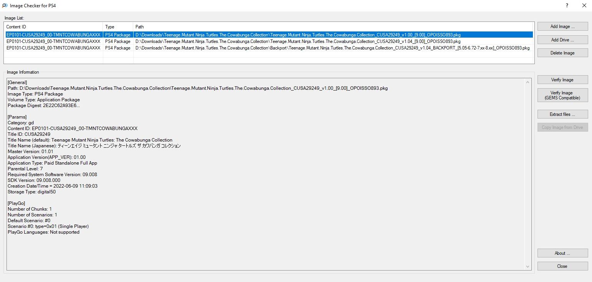The height and width of the screenshot is (282, 592).
Task: Select the v1.00 [9.00] package row
Action: (x=269, y=35)
